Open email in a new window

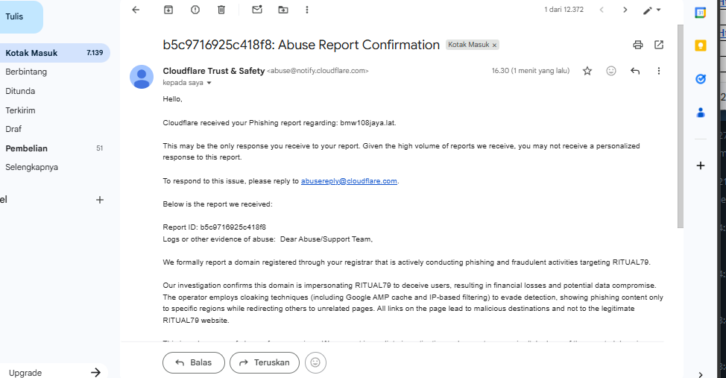[659, 45]
